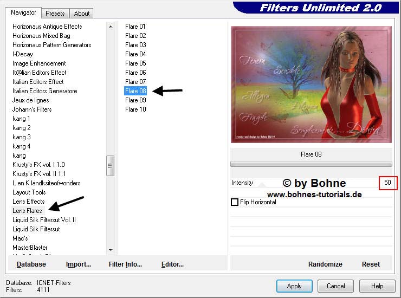The height and width of the screenshot is (298, 401).
Task: Select Flare 03 in the filter list
Action: click(x=135, y=45)
